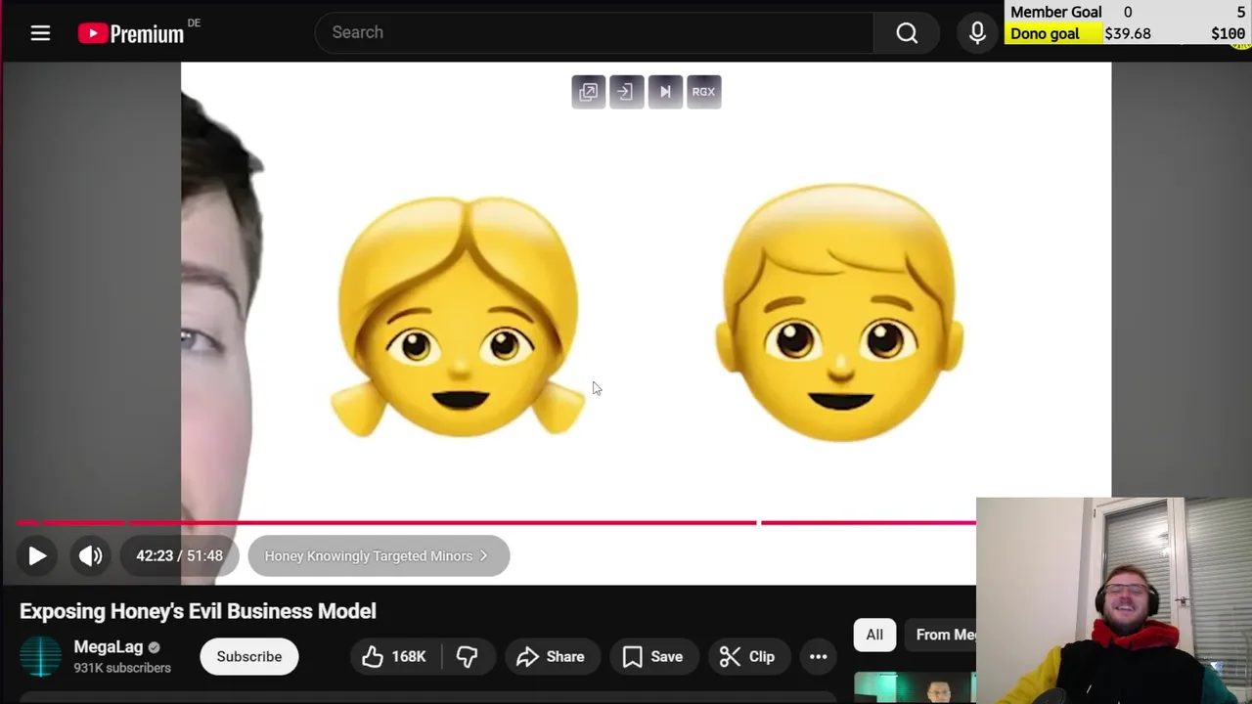Select the 'From MegaLag' filter chip
Image resolution: width=1252 pixels, height=704 pixels.
(x=940, y=635)
